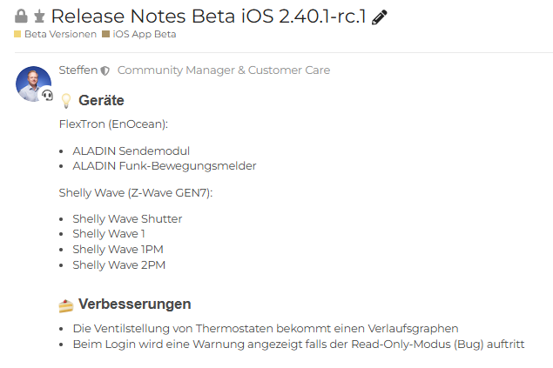The image size is (553, 368).
Task: Click the cake emoji by Verbesserungen
Action: tap(66, 304)
